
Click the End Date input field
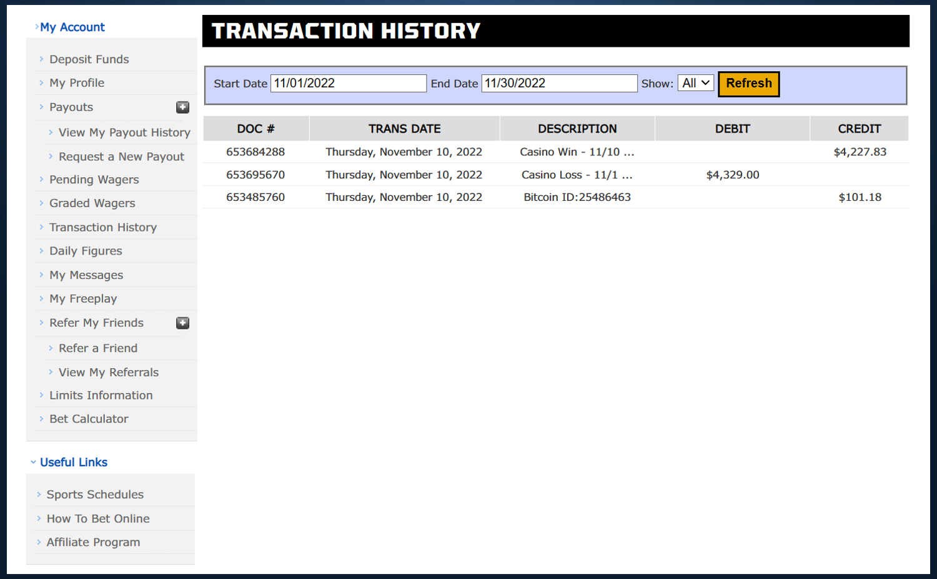559,84
